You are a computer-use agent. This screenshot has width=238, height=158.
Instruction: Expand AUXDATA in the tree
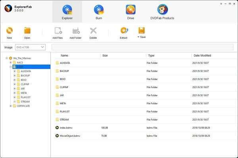pos(15,71)
